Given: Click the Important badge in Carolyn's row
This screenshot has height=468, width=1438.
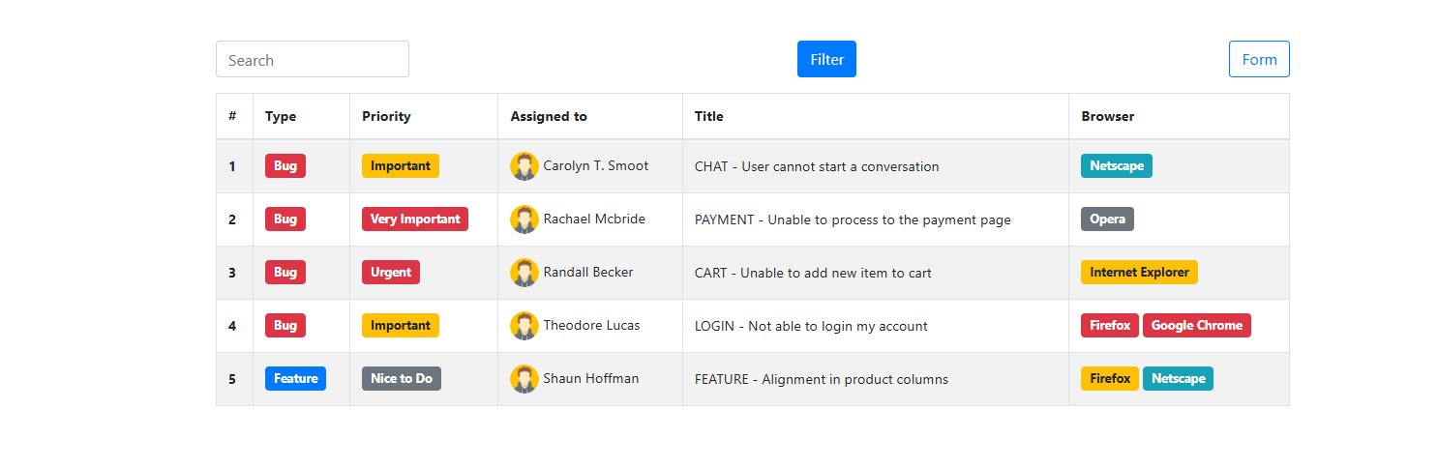Looking at the screenshot, I should pyautogui.click(x=401, y=166).
